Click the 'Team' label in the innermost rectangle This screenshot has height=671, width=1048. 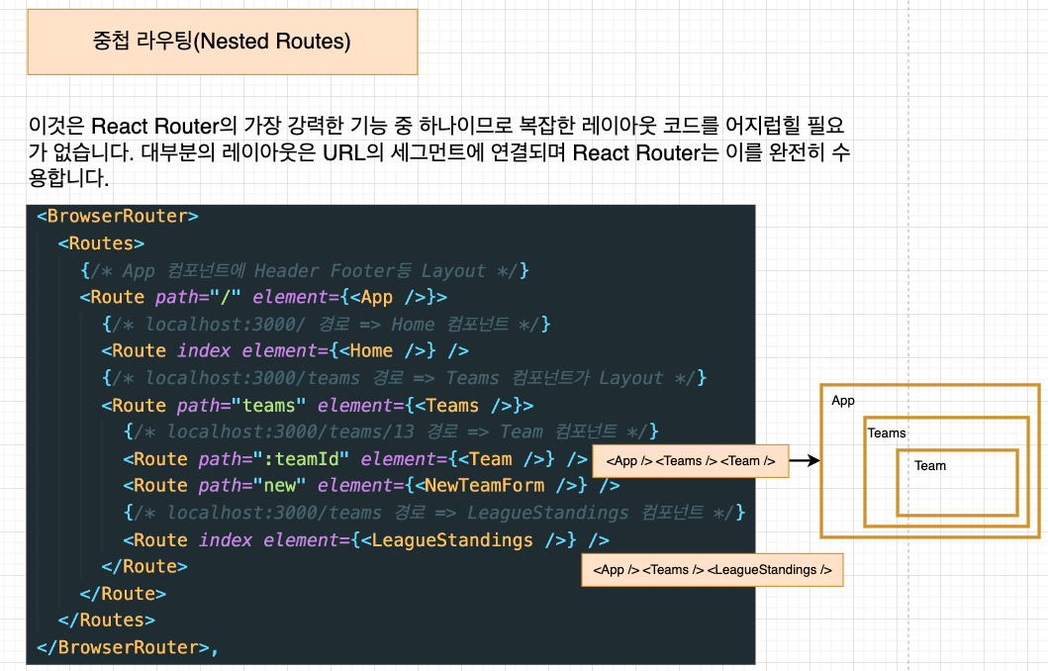929,466
